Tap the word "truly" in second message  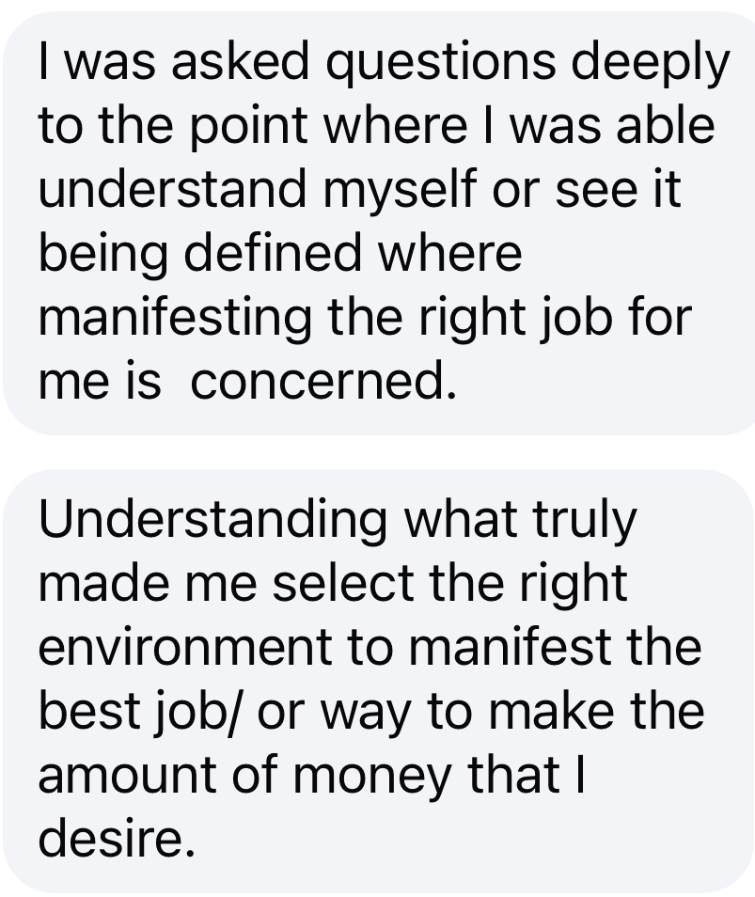pos(585,522)
